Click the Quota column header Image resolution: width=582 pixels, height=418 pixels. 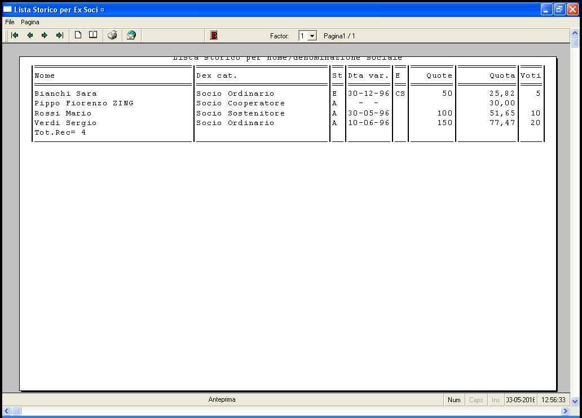(x=502, y=75)
